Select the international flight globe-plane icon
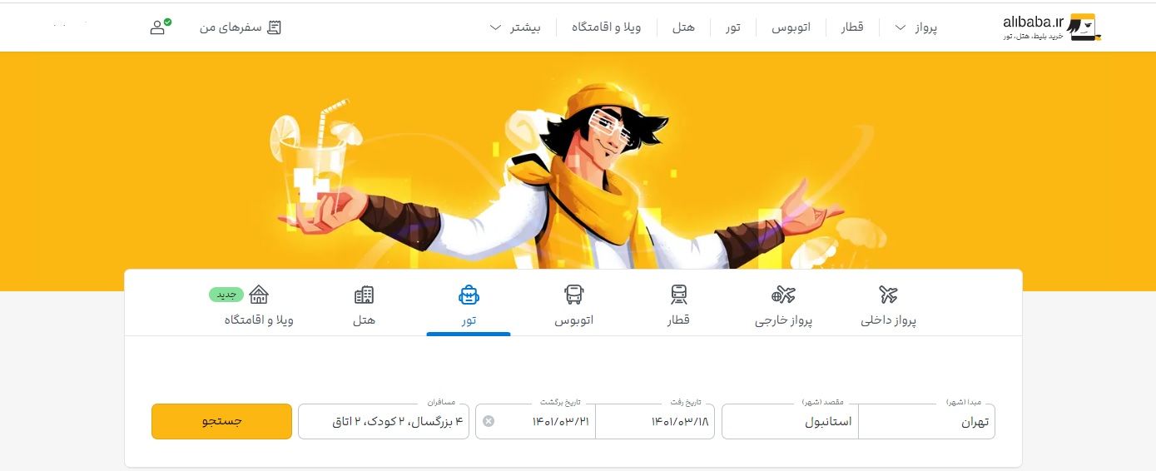 (783, 295)
